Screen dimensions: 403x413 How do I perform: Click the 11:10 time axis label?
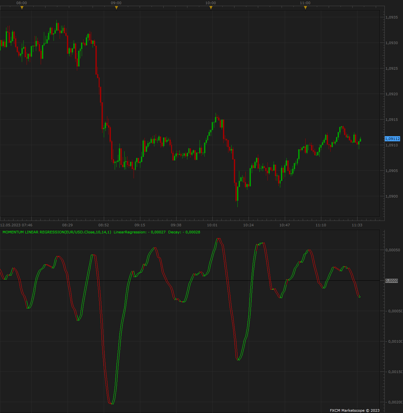tap(321, 225)
